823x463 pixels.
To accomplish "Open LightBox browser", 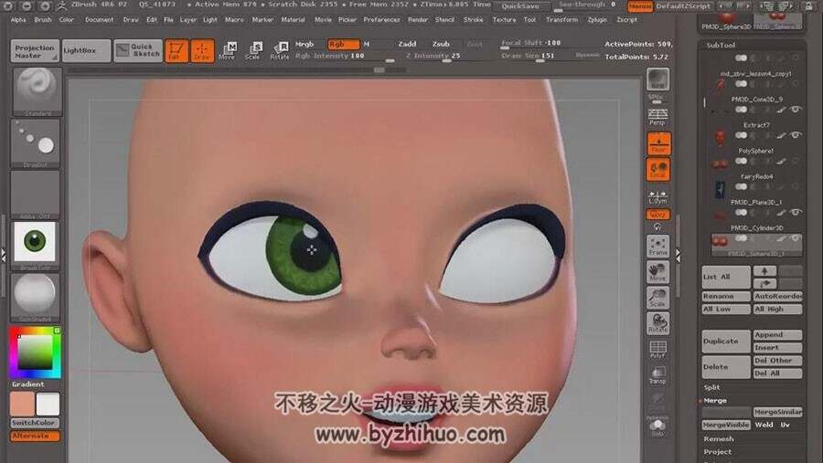I will click(x=86, y=51).
